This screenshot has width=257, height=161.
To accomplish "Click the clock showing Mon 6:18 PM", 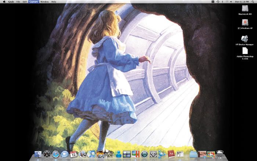I will pos(242,1).
